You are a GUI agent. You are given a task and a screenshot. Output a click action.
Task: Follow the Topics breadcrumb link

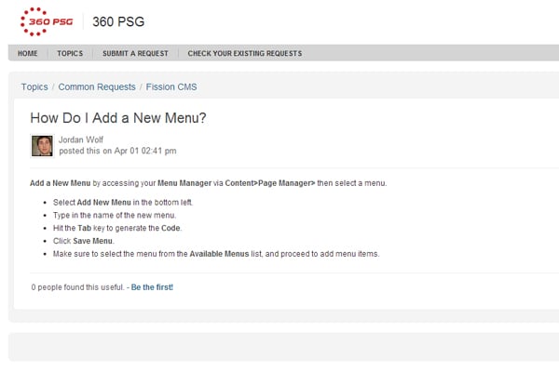click(x=34, y=86)
